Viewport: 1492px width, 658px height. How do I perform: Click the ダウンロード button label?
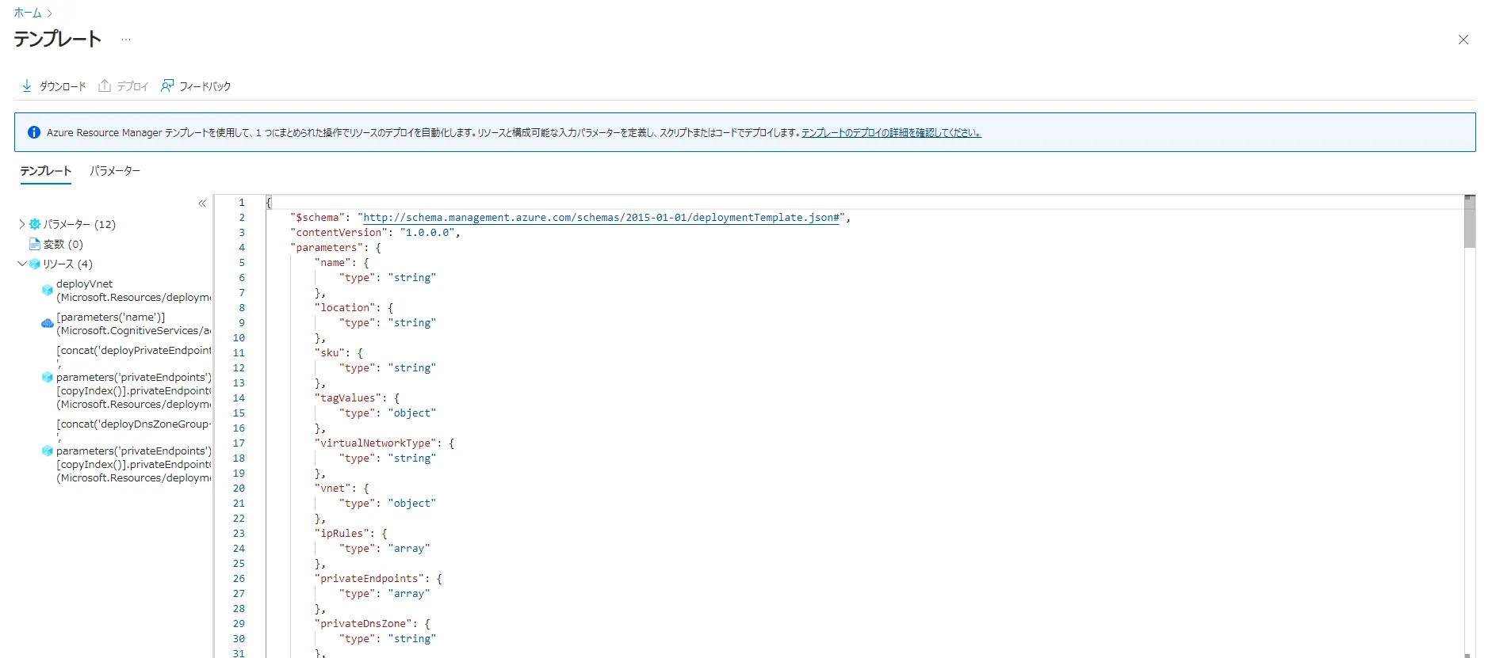click(x=63, y=86)
